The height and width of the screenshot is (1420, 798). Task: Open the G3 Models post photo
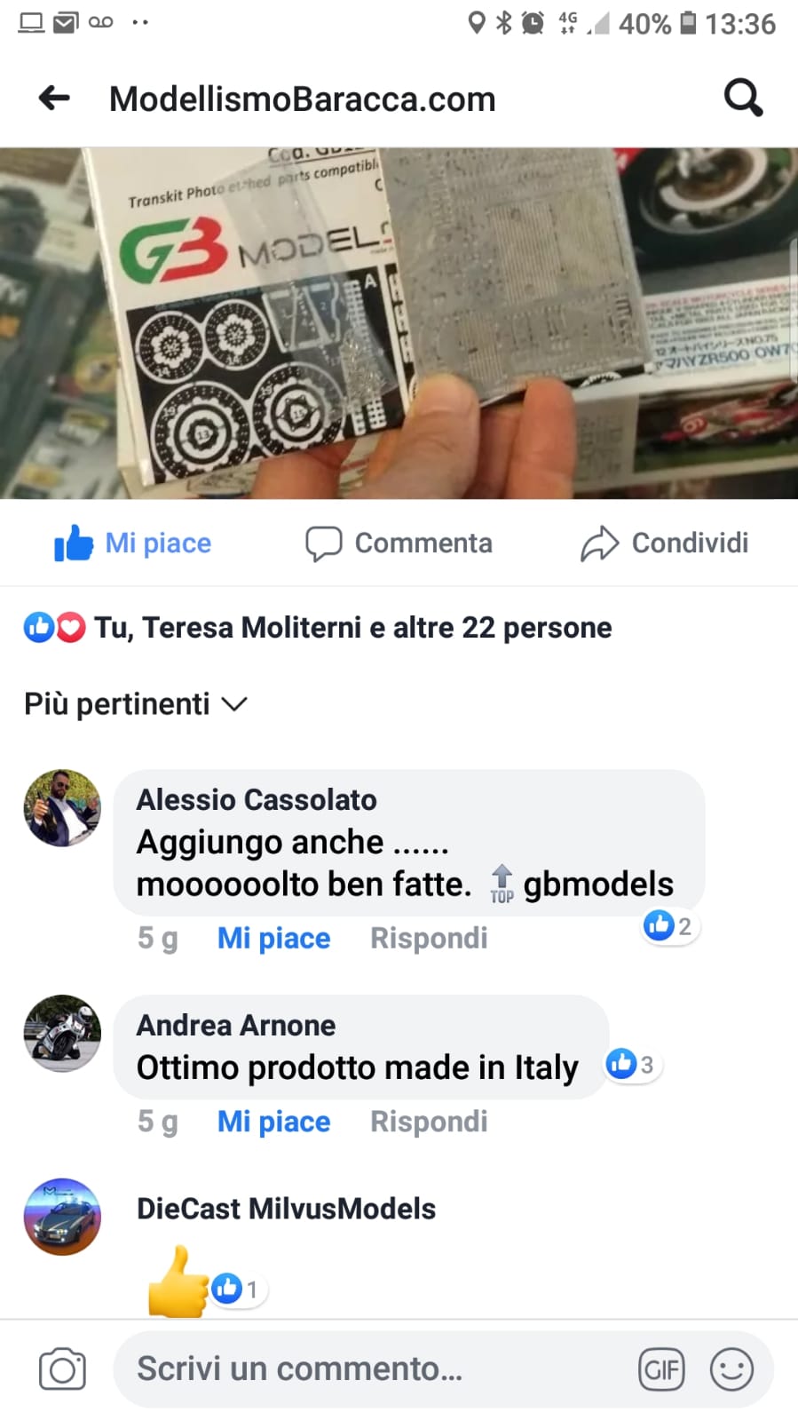pyautogui.click(x=399, y=323)
